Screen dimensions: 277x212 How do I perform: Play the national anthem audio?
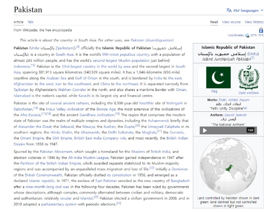[x=205, y=130]
